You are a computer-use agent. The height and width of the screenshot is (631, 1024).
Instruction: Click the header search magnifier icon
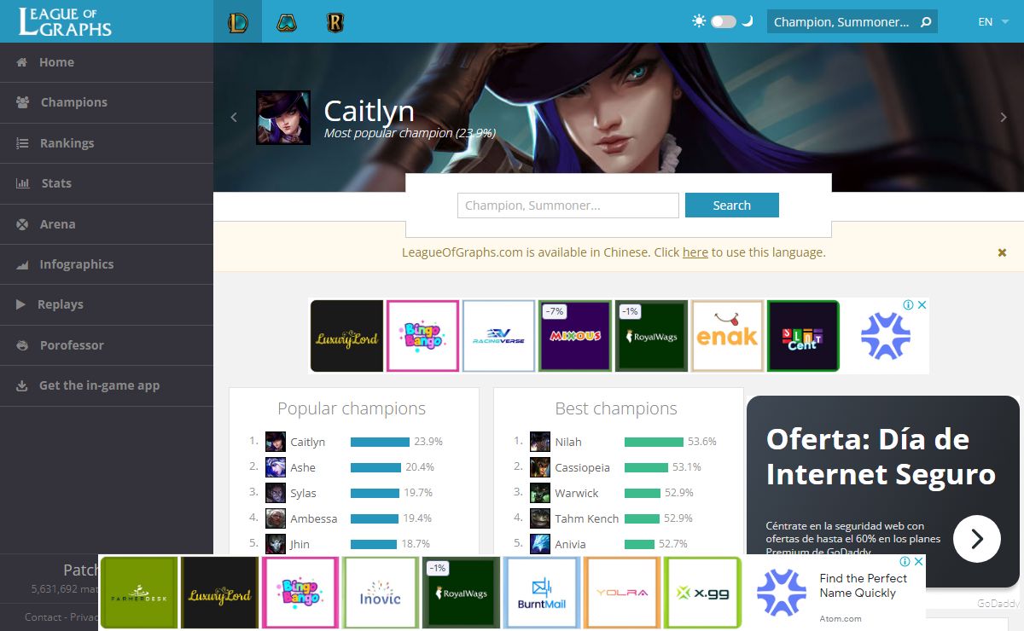(x=925, y=22)
